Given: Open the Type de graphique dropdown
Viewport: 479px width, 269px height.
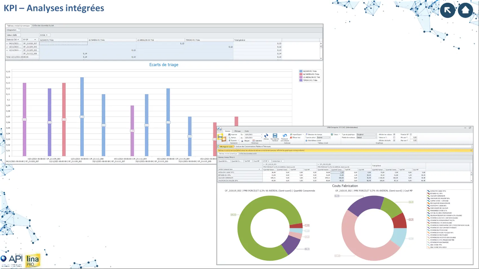Looking at the screenshot, I should coord(367,134).
